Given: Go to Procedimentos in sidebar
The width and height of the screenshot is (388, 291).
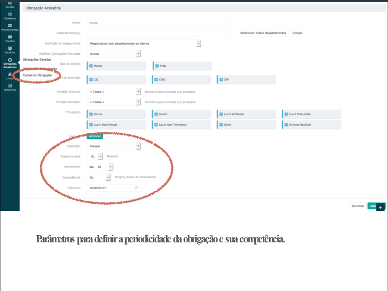Looking at the screenshot, I should point(10,27).
